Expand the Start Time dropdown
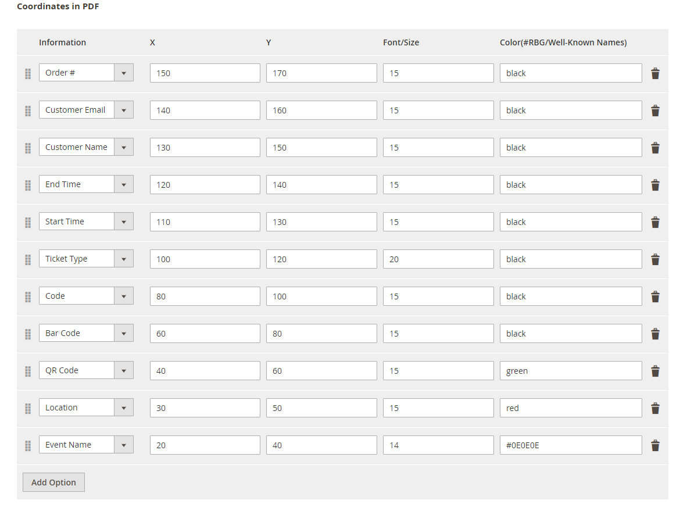 click(x=86, y=221)
